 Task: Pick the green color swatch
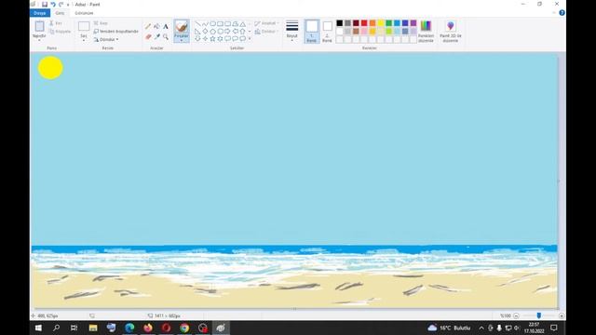click(x=389, y=23)
